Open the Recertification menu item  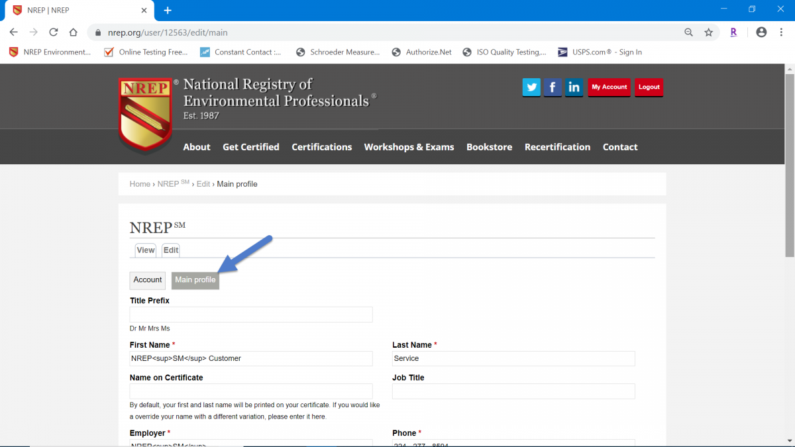(558, 147)
